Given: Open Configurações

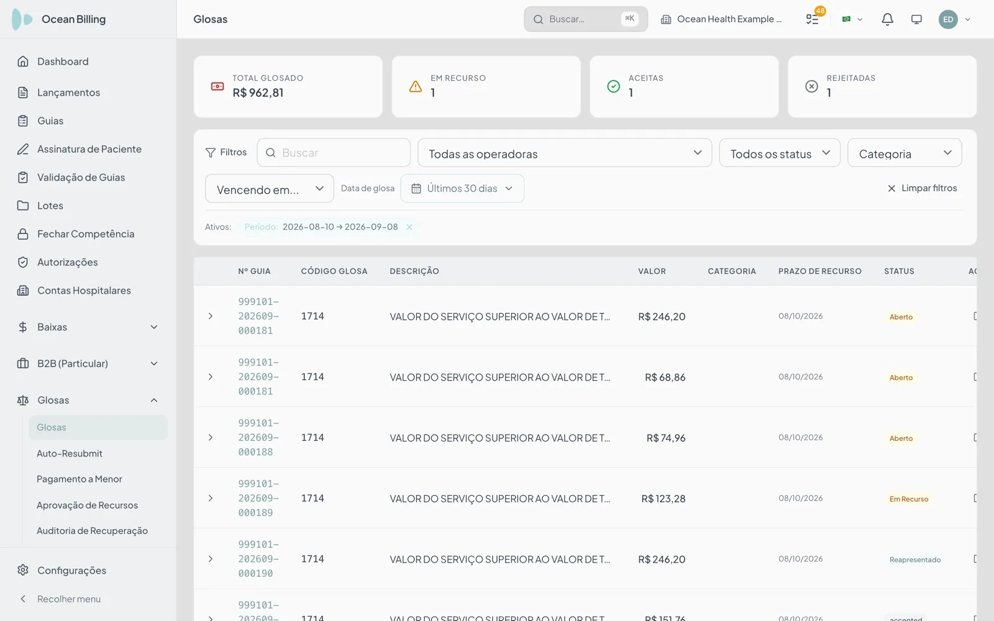Looking at the screenshot, I should 88,570.
